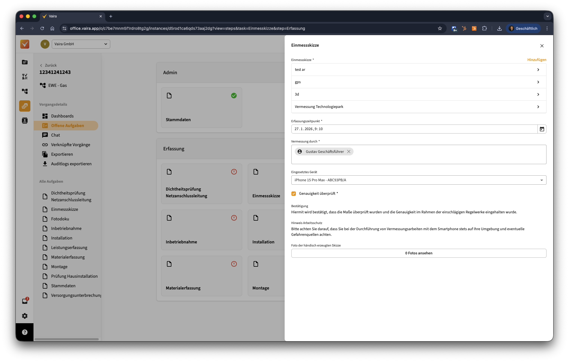Click Hinzufügen link to add sketch
Screen dimensions: 569x362
[x=536, y=60]
